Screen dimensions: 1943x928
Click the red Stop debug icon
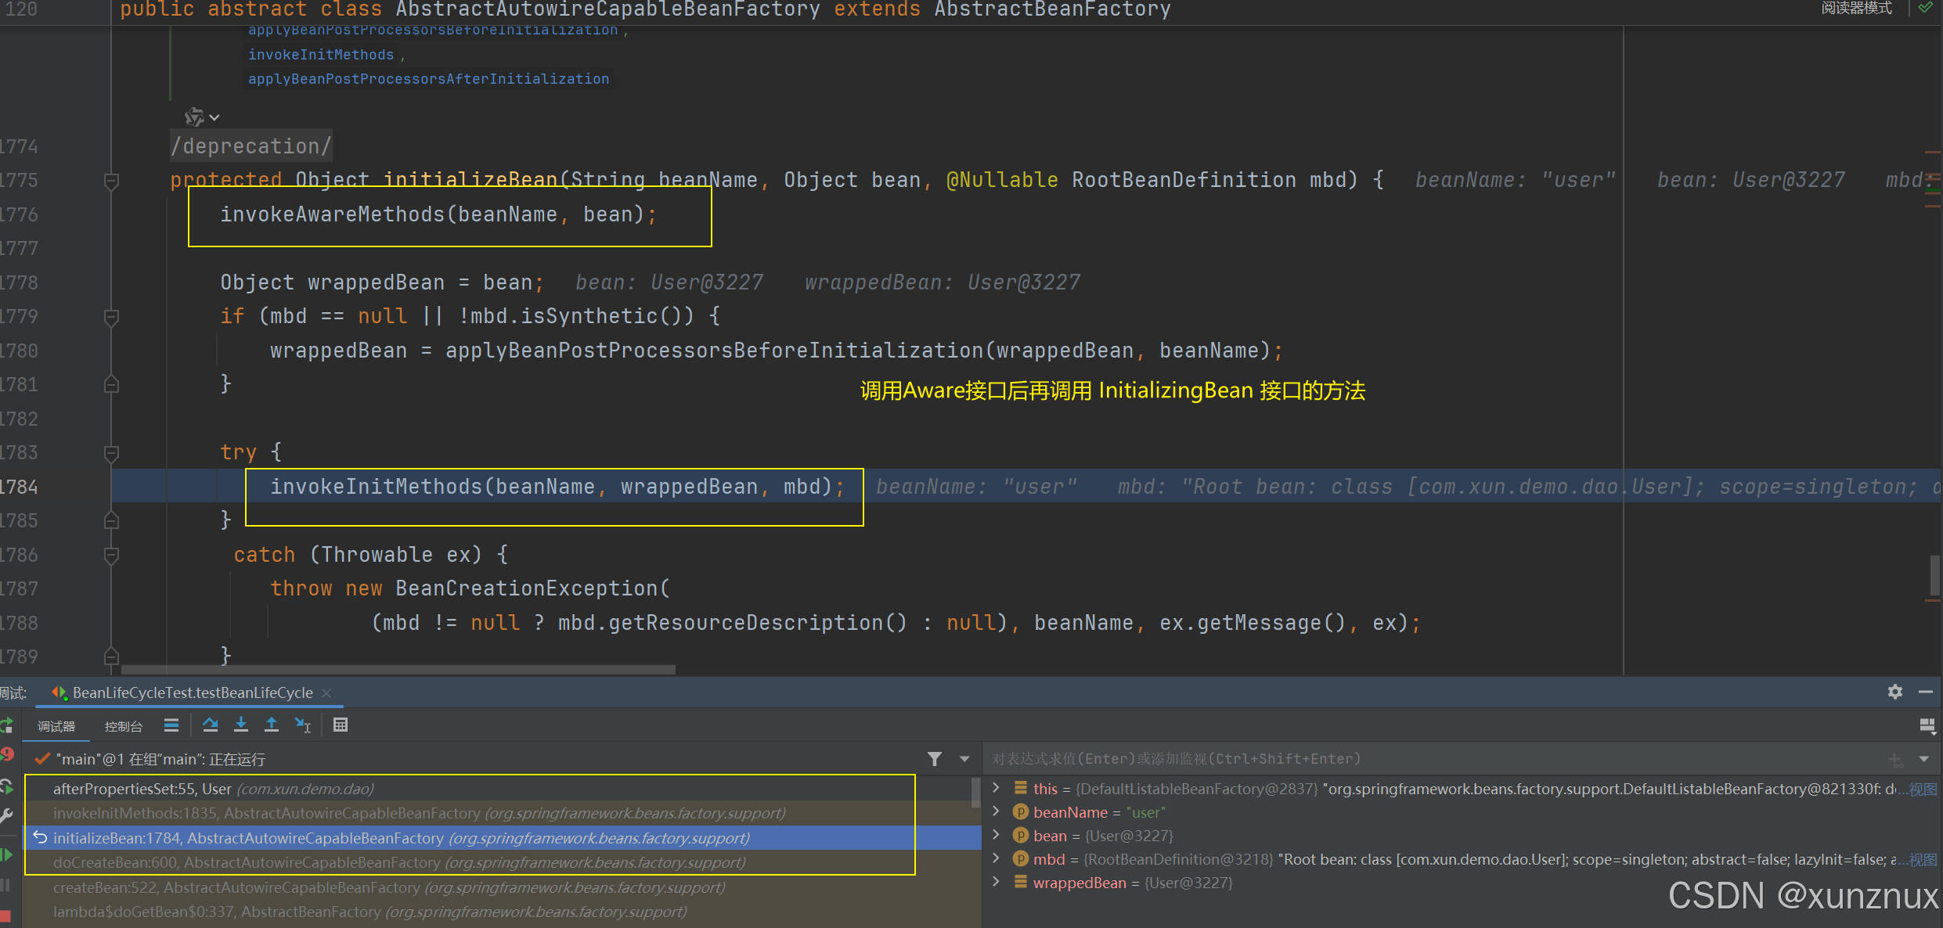coord(6,915)
